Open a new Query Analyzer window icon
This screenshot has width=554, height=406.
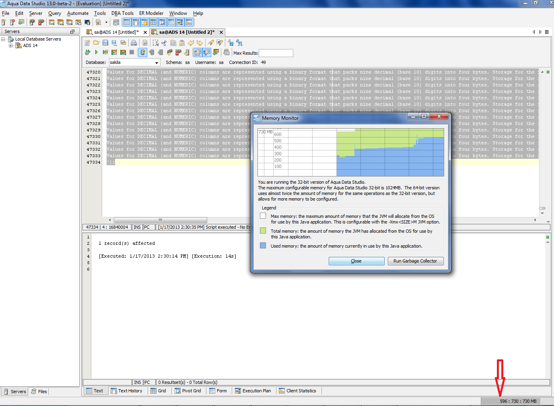point(51,22)
